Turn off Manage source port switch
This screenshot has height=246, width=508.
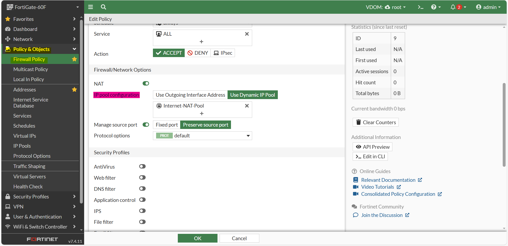click(146, 124)
